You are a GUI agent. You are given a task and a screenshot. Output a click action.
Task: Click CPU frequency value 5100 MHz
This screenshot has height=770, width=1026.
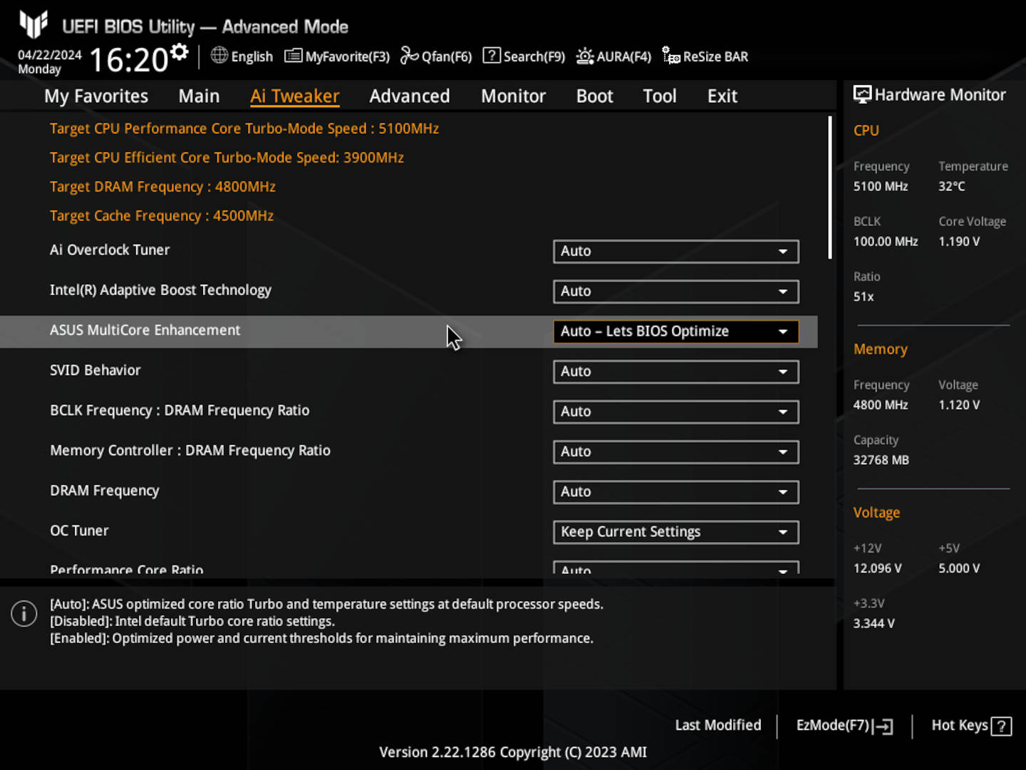(x=881, y=186)
